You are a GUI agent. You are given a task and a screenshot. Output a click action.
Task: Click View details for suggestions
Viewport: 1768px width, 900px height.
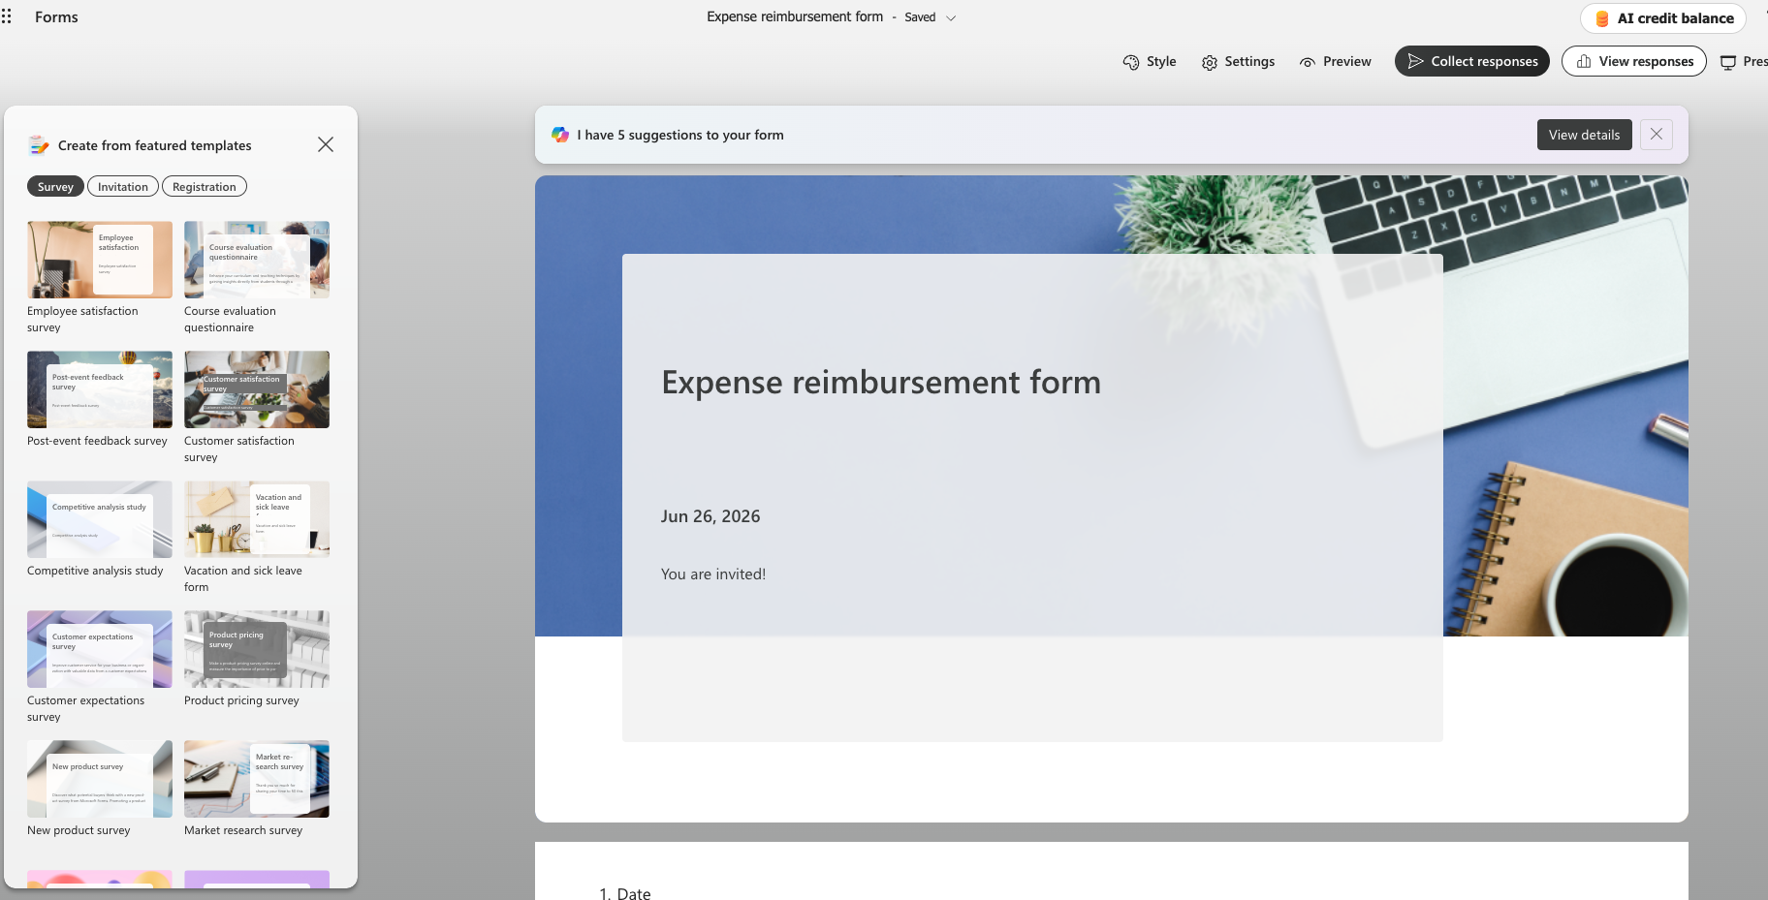pyautogui.click(x=1584, y=135)
